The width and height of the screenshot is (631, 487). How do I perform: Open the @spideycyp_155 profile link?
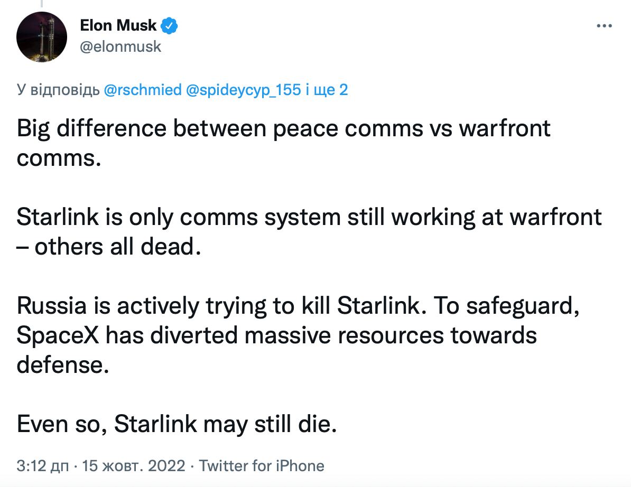(243, 90)
